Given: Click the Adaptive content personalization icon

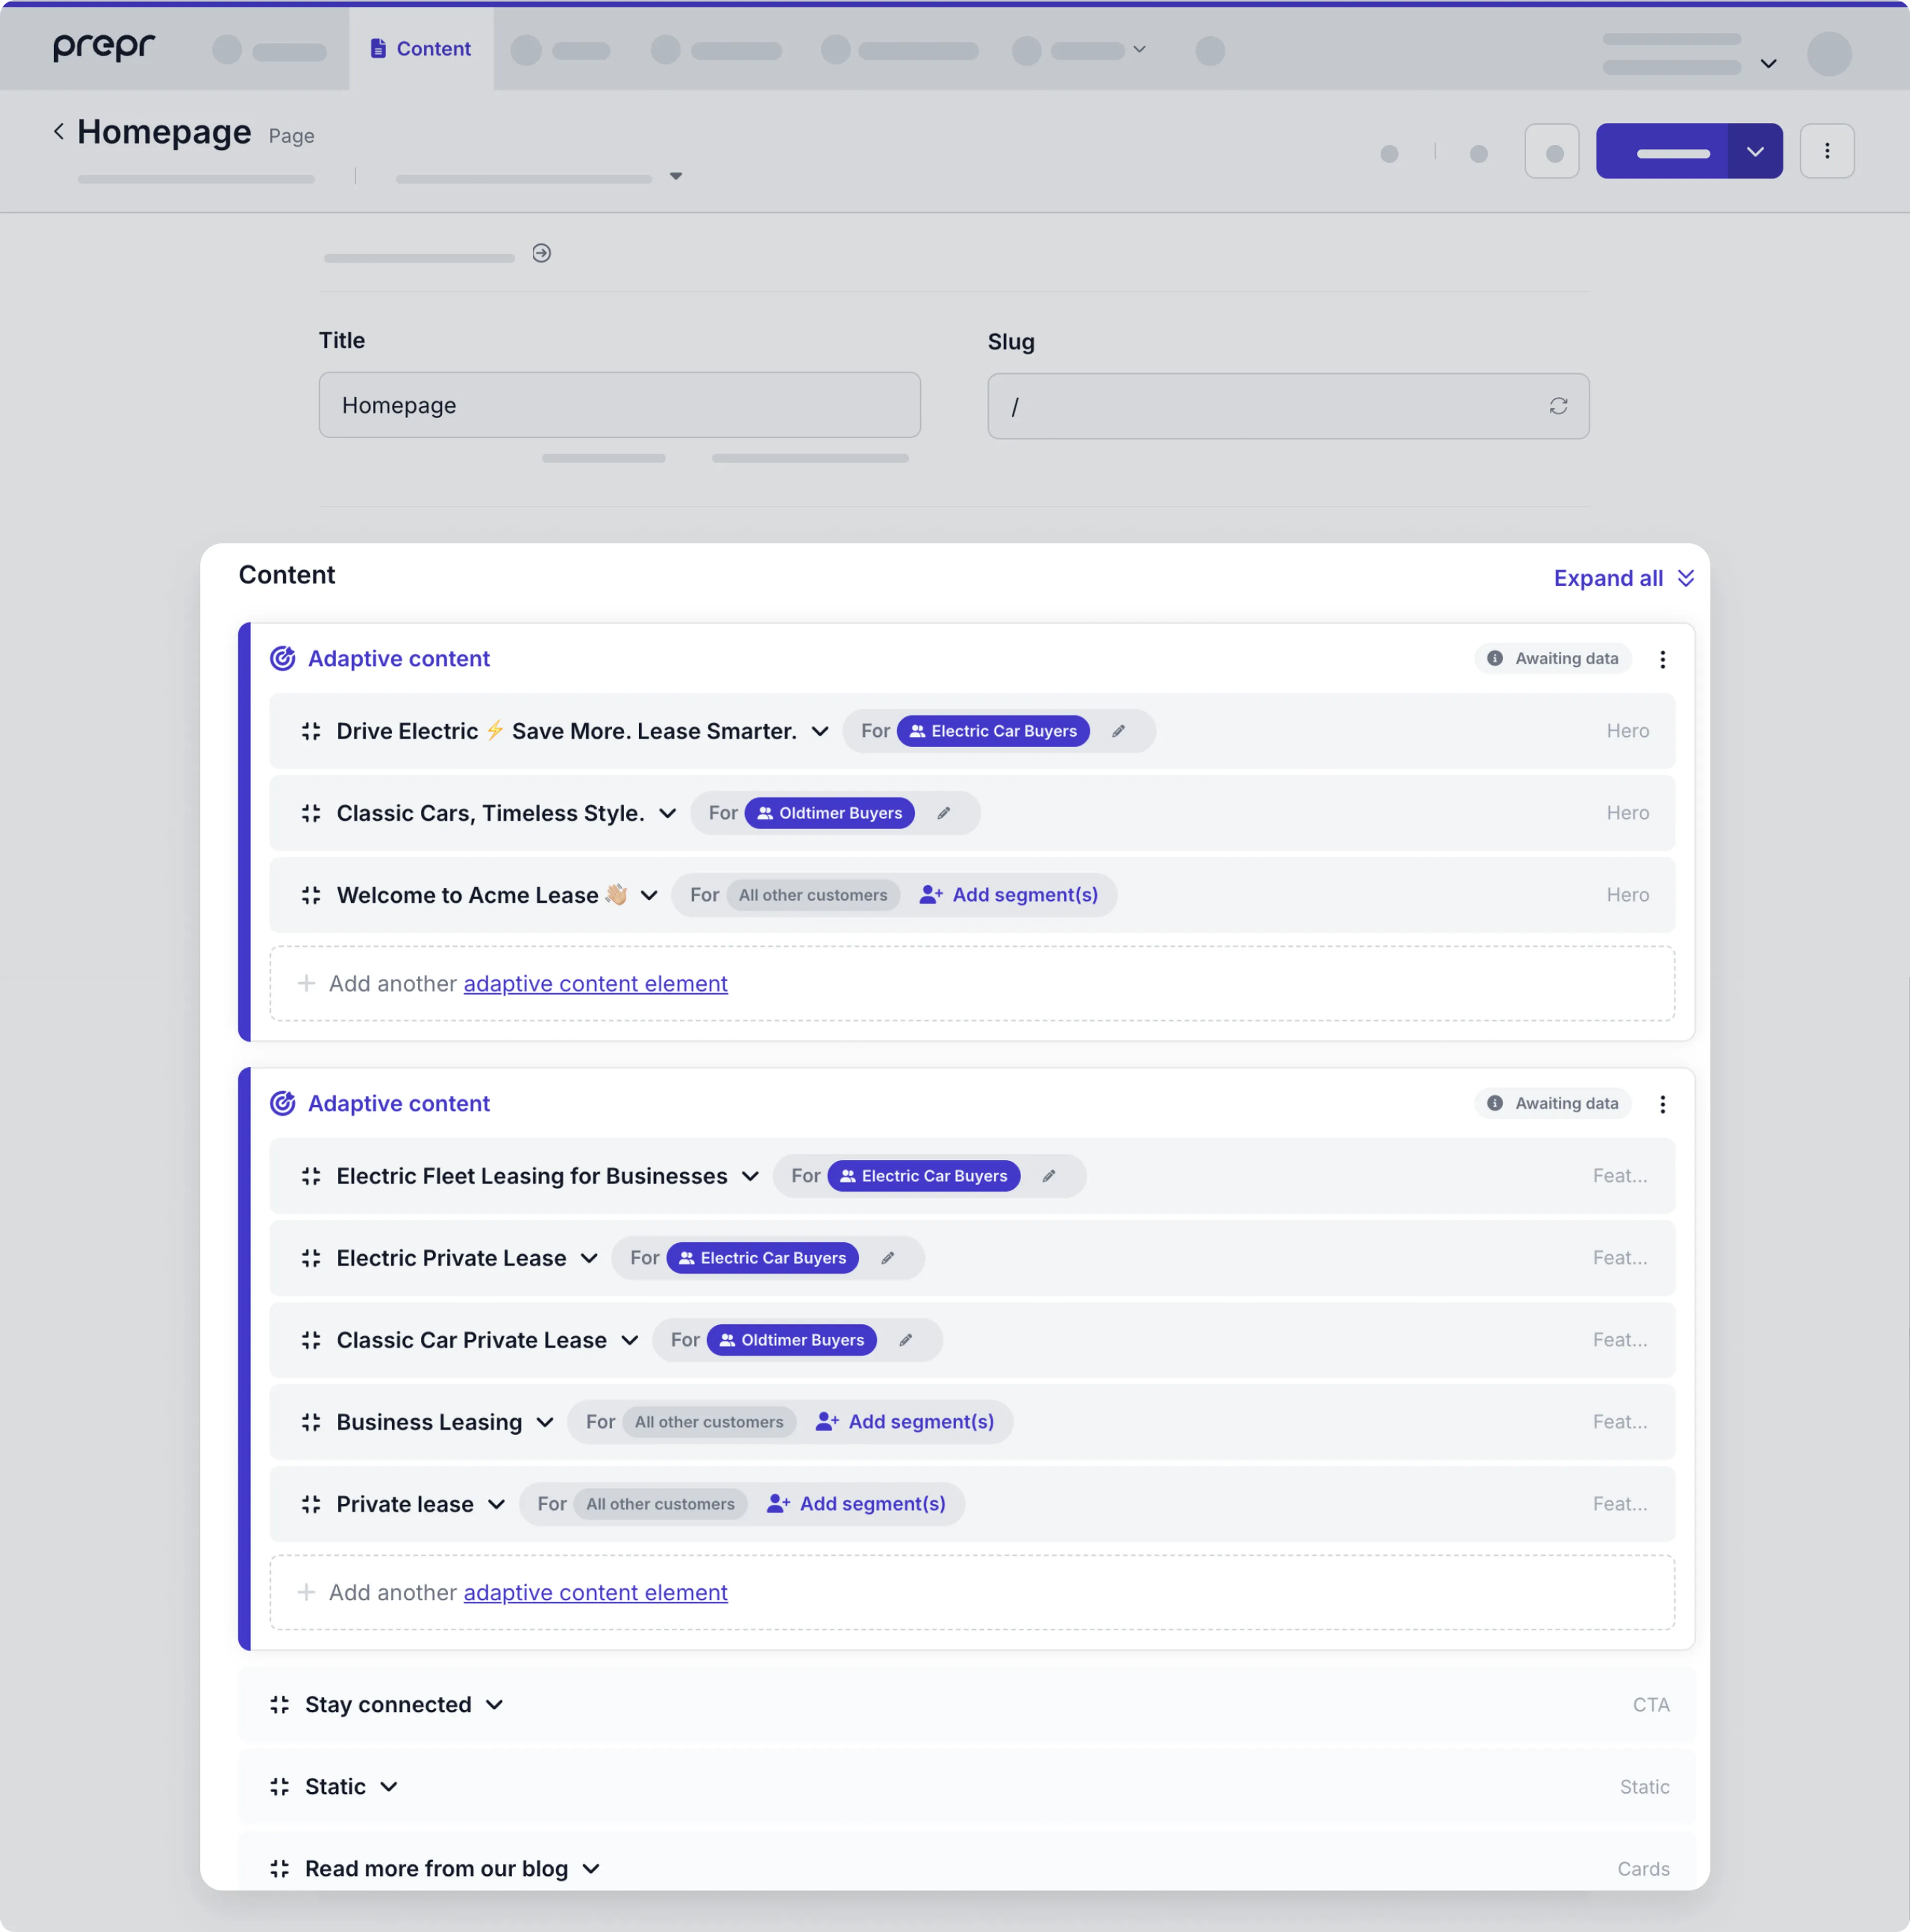Looking at the screenshot, I should pos(283,658).
